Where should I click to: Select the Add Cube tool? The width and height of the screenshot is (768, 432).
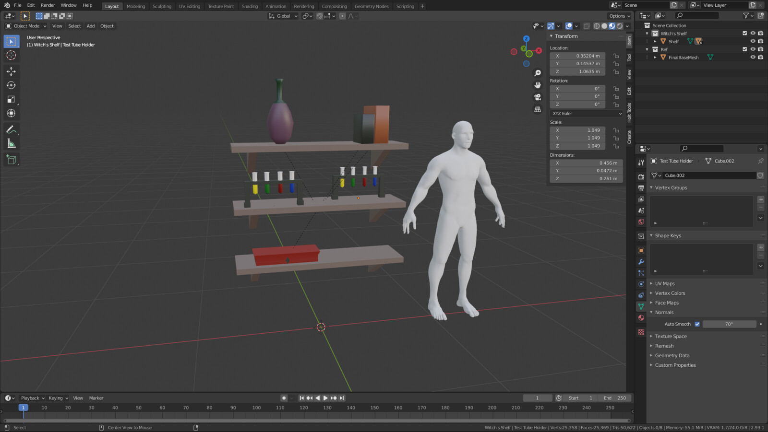11,160
